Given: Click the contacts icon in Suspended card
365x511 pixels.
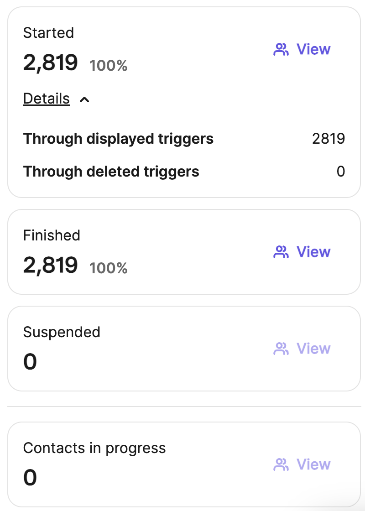Looking at the screenshot, I should (281, 349).
